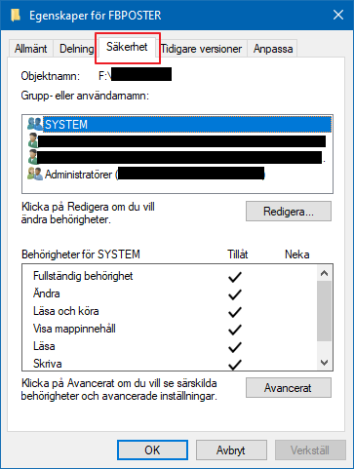Click the Fullständig behörighet allow checkmark

tap(234, 277)
